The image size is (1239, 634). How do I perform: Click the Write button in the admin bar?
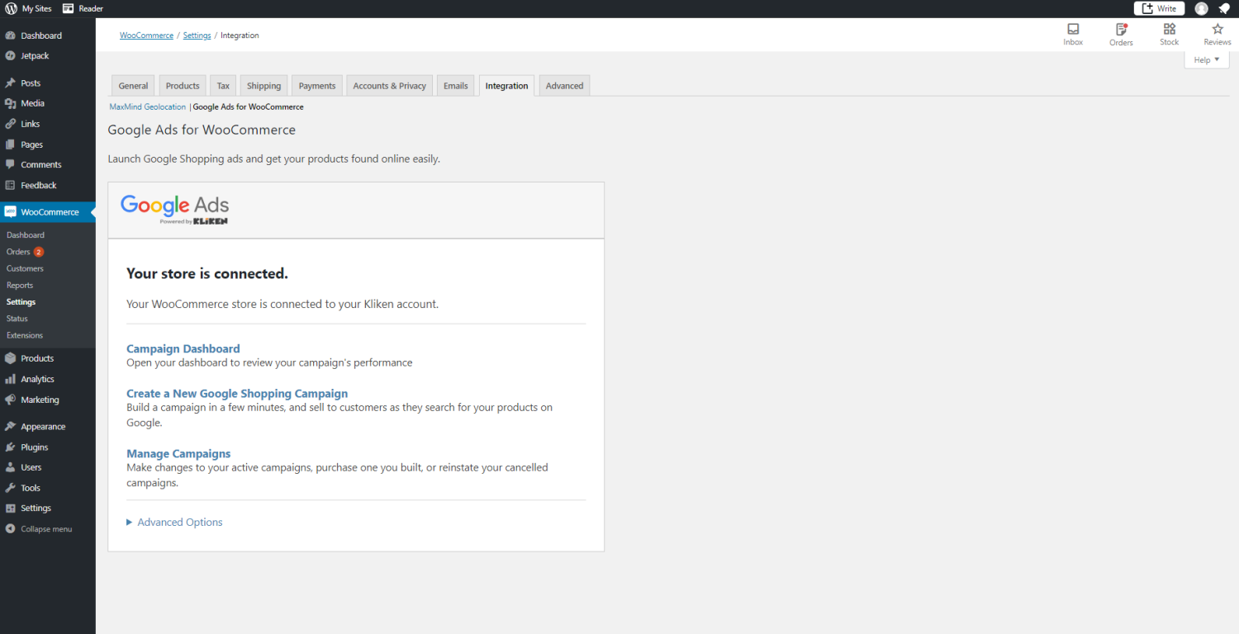coord(1159,8)
